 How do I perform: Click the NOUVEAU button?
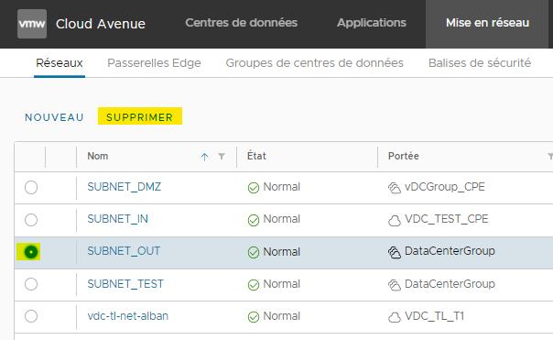click(x=54, y=117)
